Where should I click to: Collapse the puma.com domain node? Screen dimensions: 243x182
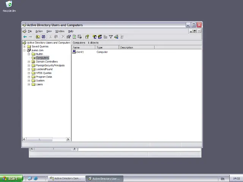24,50
